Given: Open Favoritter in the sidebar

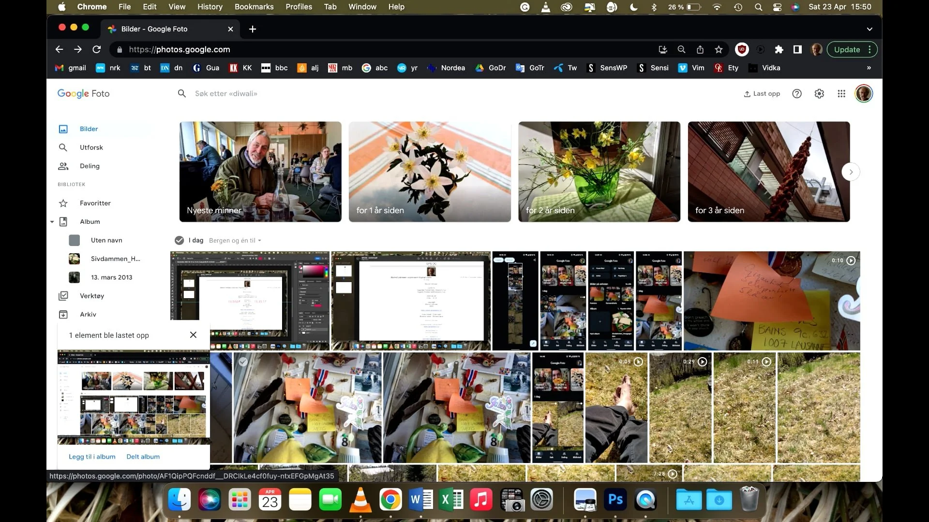Looking at the screenshot, I should (x=95, y=203).
